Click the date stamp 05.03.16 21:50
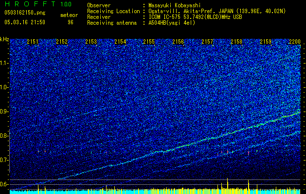 point(25,22)
